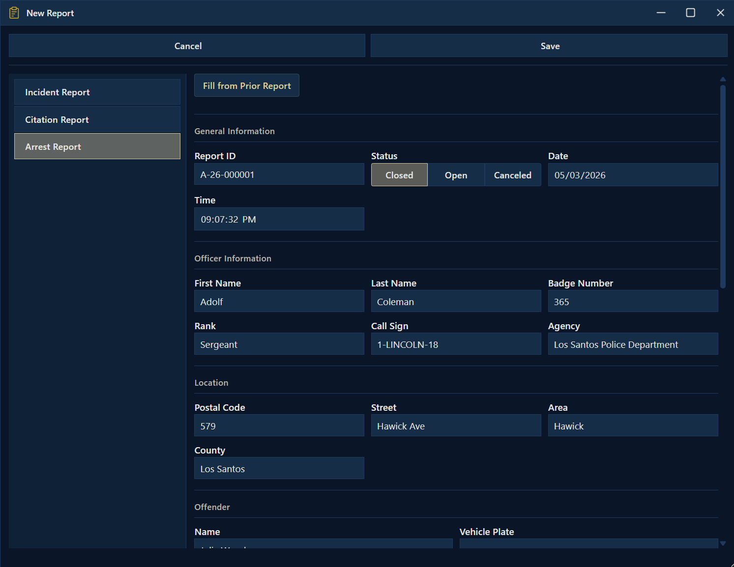Click Fill from Prior Report
Screen dimensions: 734x567
point(247,85)
